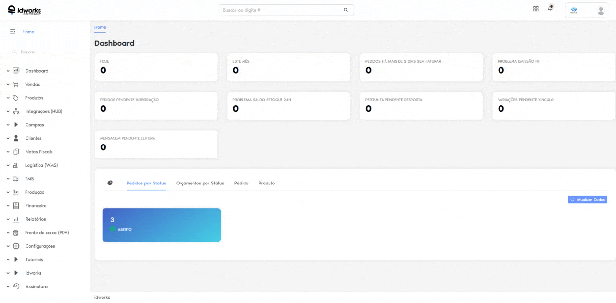
Task: Click the Configurações gear icon
Action: tap(16, 246)
